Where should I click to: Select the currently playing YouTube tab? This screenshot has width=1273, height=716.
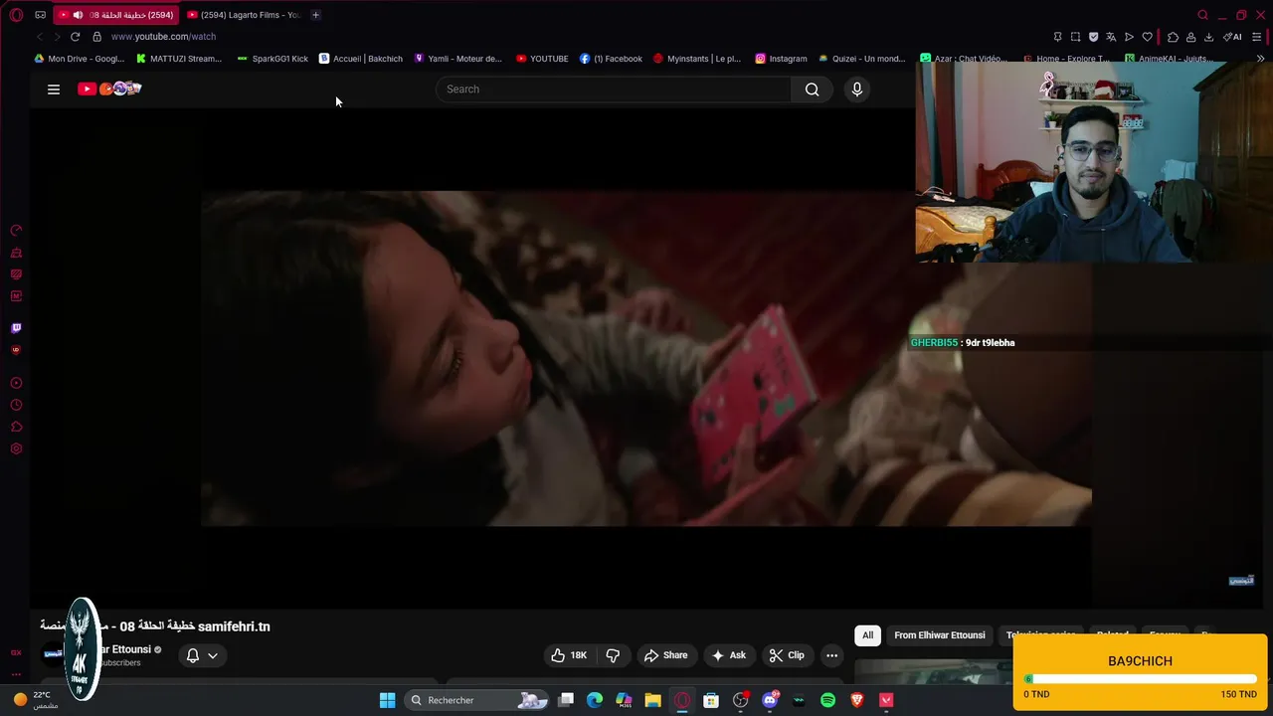pyautogui.click(x=117, y=15)
